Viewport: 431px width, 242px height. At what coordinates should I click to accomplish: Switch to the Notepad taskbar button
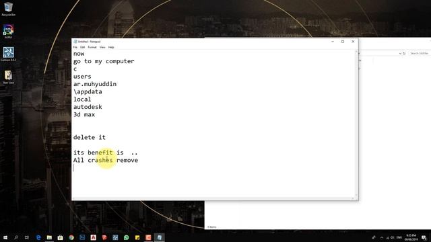coord(160,237)
